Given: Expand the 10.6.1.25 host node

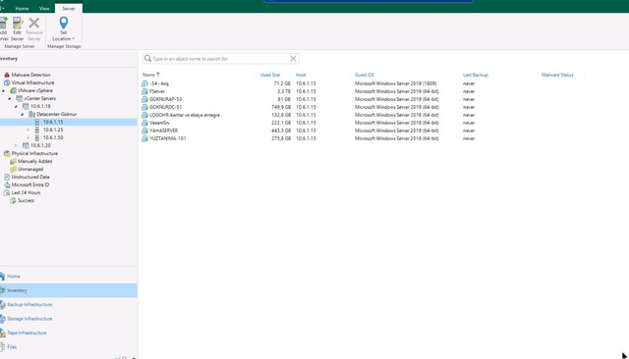Looking at the screenshot, I should [29, 129].
